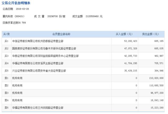Click 华福证券安溪民主路证券营业部 name
The image size is (168, 114).
(38, 63)
